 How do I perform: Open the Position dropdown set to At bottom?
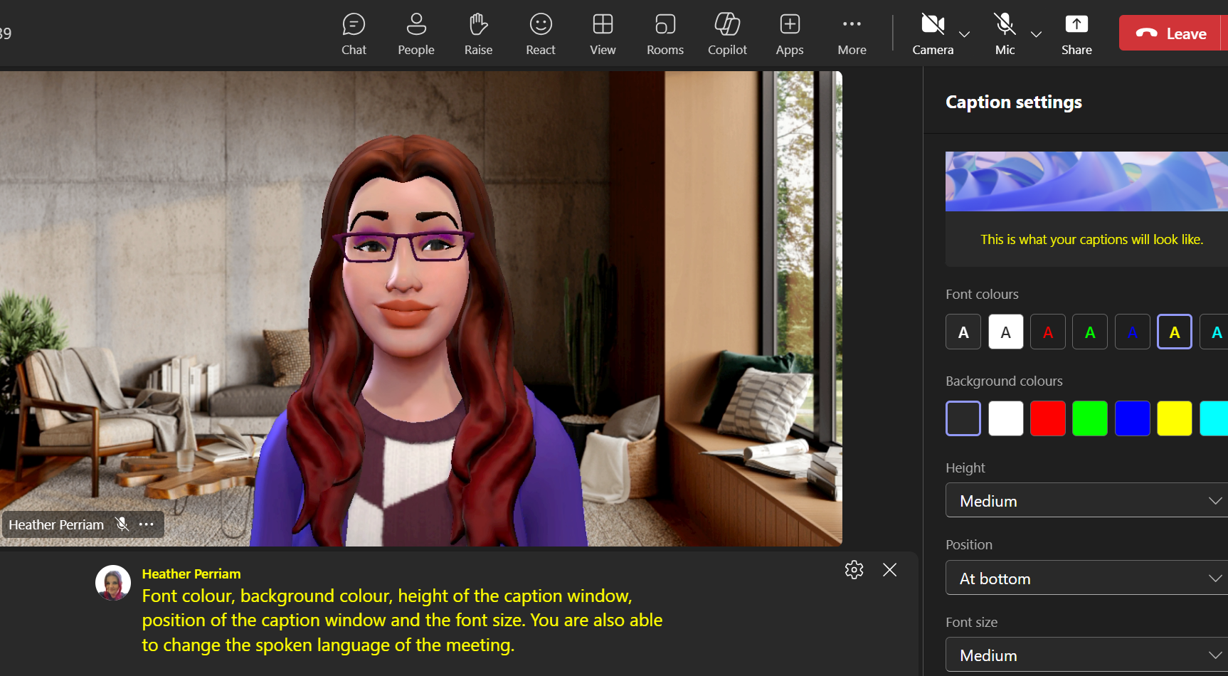click(1085, 578)
